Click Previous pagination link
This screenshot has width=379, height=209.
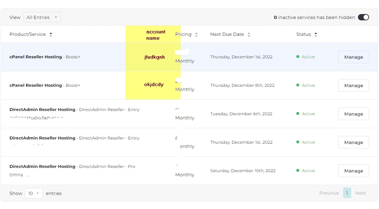(329, 193)
